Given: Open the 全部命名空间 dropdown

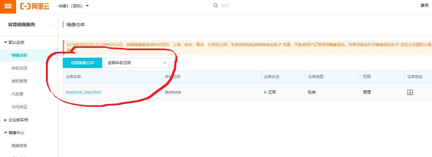Looking at the screenshot, I should [x=137, y=63].
